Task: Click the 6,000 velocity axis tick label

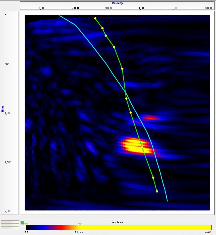Action: pos(208,8)
